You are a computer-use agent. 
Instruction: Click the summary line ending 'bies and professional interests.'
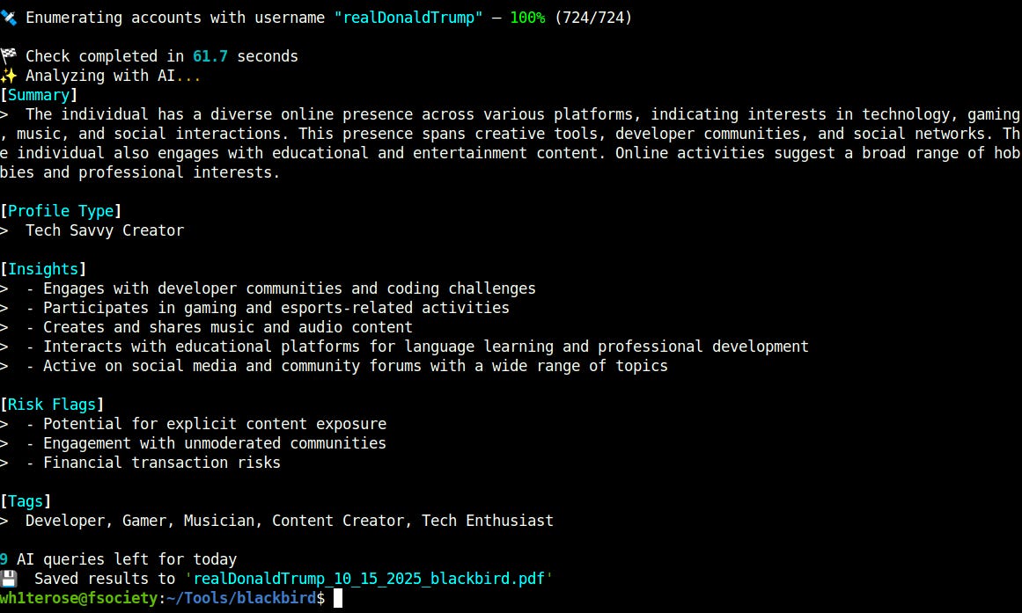(x=140, y=172)
